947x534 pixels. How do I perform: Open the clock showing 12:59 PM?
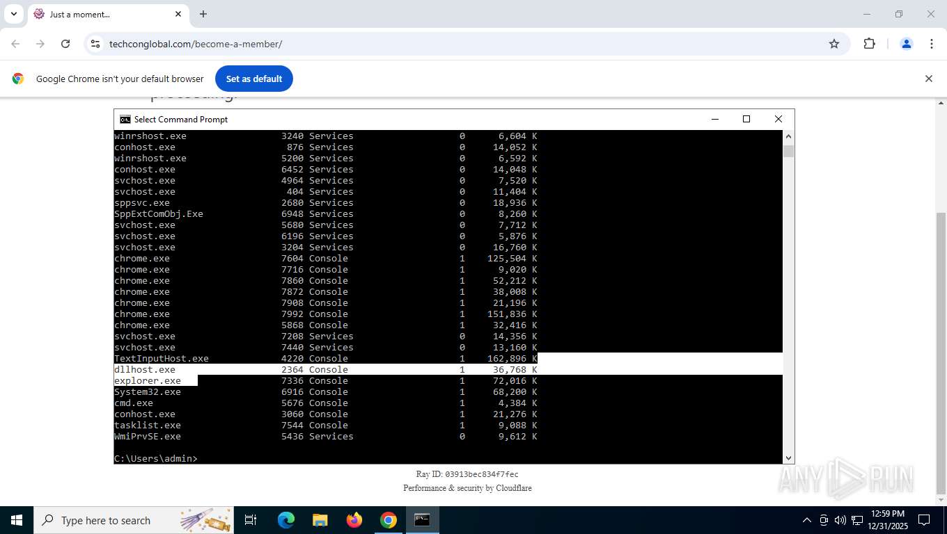coord(888,520)
